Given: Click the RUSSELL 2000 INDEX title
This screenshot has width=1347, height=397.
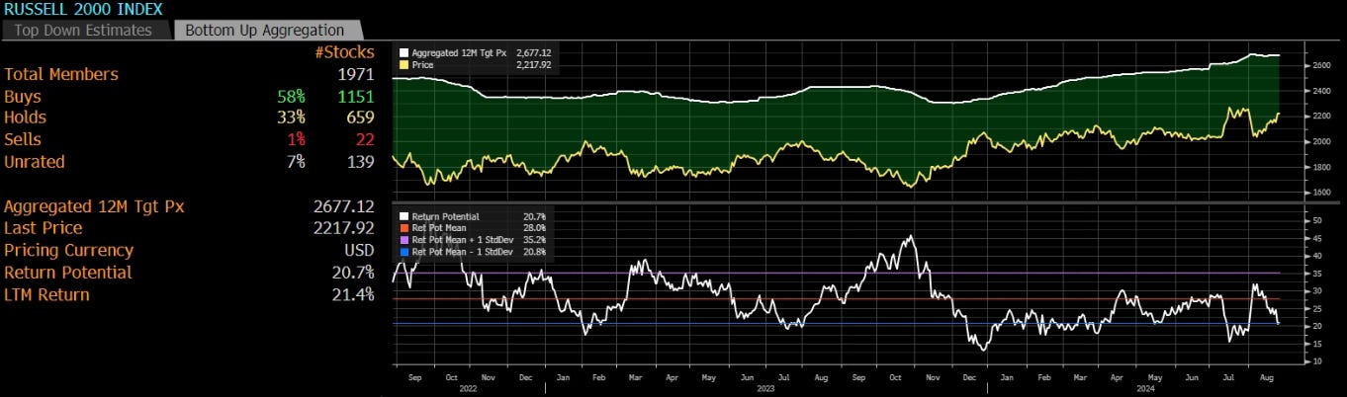Looking at the screenshot, I should (x=81, y=9).
